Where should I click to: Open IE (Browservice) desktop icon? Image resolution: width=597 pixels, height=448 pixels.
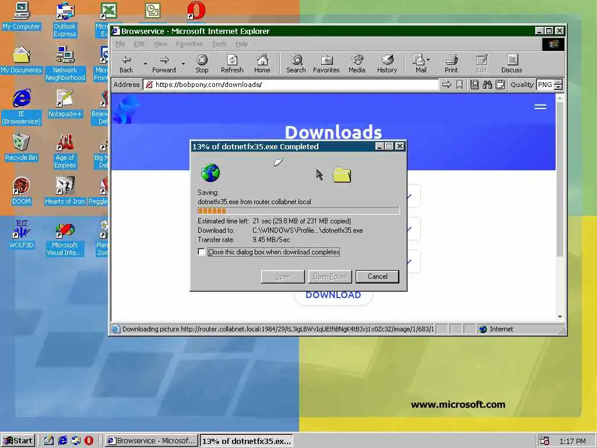(x=21, y=107)
